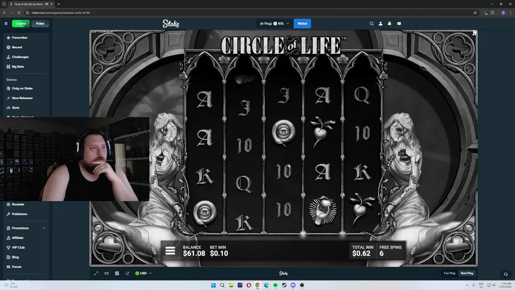This screenshot has width=515, height=290.
Task: Toggle game fullscreen mode
Action: coord(96,273)
